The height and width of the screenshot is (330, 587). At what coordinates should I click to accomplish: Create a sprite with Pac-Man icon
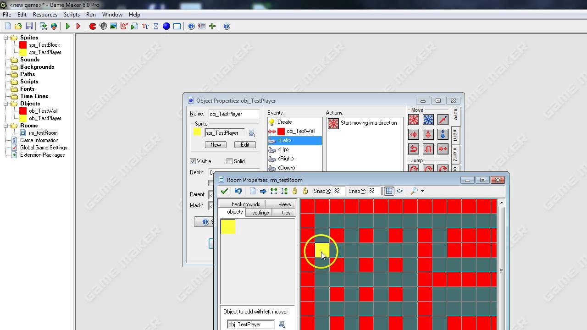pyautogui.click(x=93, y=26)
